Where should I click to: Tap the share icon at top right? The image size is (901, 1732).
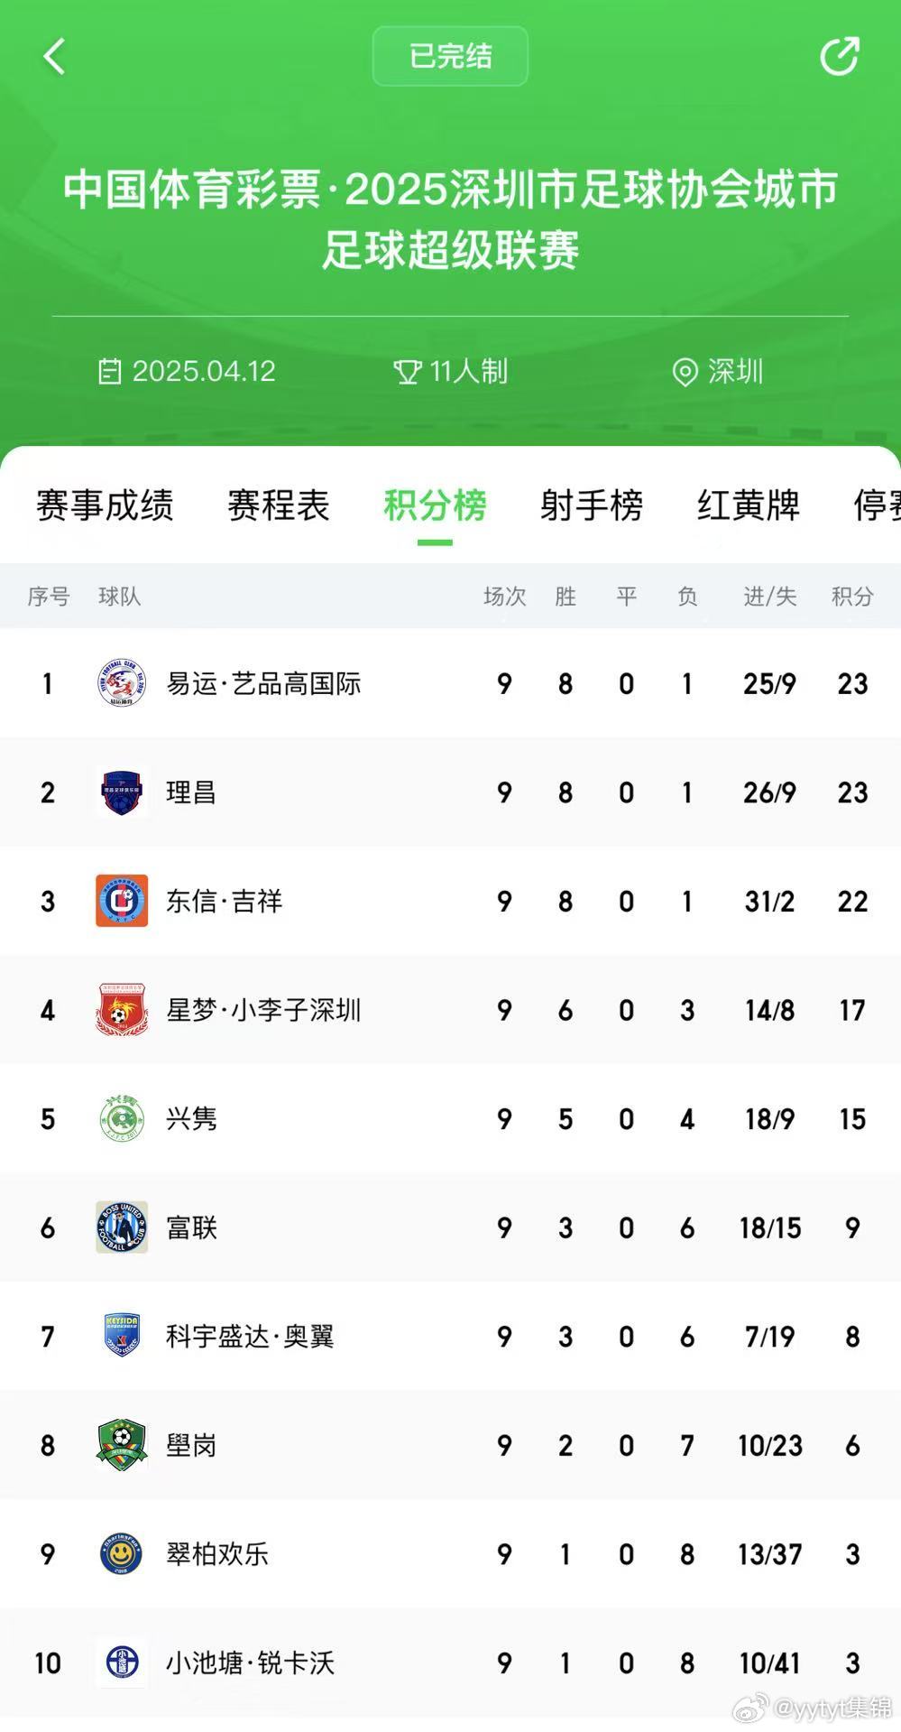839,56
